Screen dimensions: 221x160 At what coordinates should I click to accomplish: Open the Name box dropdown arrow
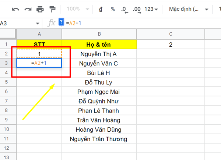38,24
